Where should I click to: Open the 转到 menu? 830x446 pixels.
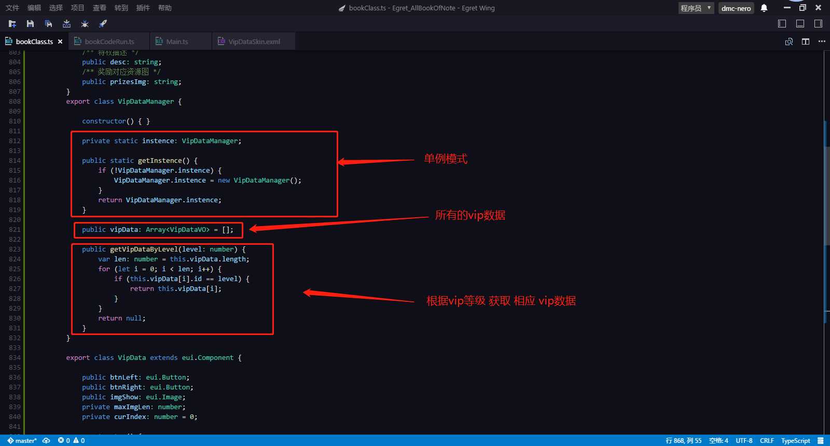tap(121, 8)
